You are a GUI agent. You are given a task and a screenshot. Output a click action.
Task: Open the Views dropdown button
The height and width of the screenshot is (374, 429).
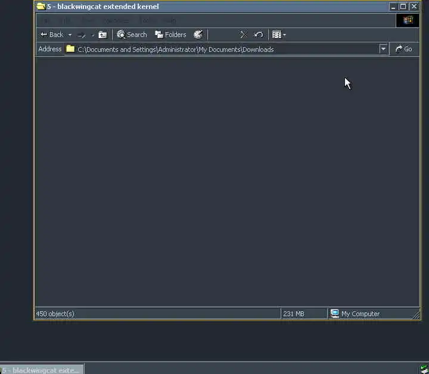(x=279, y=35)
